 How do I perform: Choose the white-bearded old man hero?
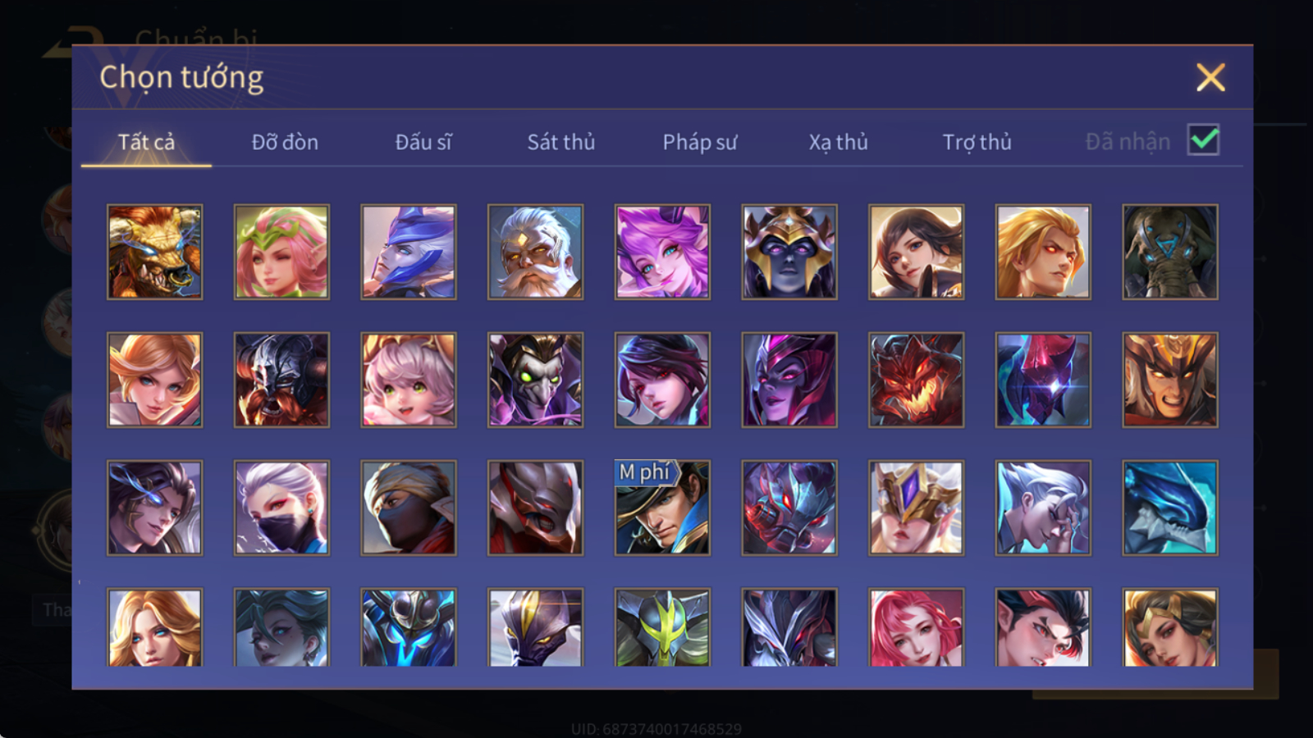[535, 252]
